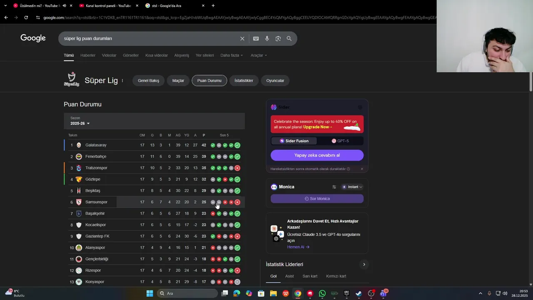Open Galatasaray team logo
This screenshot has width=533, height=300.
click(79, 145)
